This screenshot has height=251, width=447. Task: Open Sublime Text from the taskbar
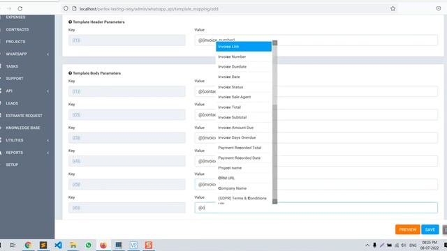(43, 245)
